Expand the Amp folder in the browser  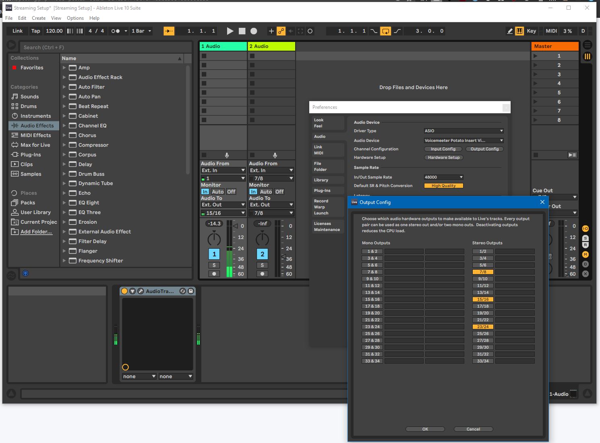(64, 68)
